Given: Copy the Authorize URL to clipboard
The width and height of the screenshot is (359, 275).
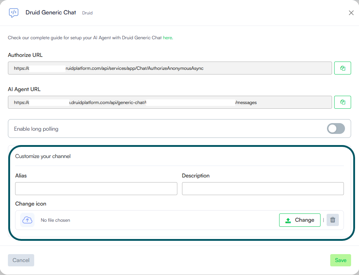Looking at the screenshot, I should coord(342,68).
